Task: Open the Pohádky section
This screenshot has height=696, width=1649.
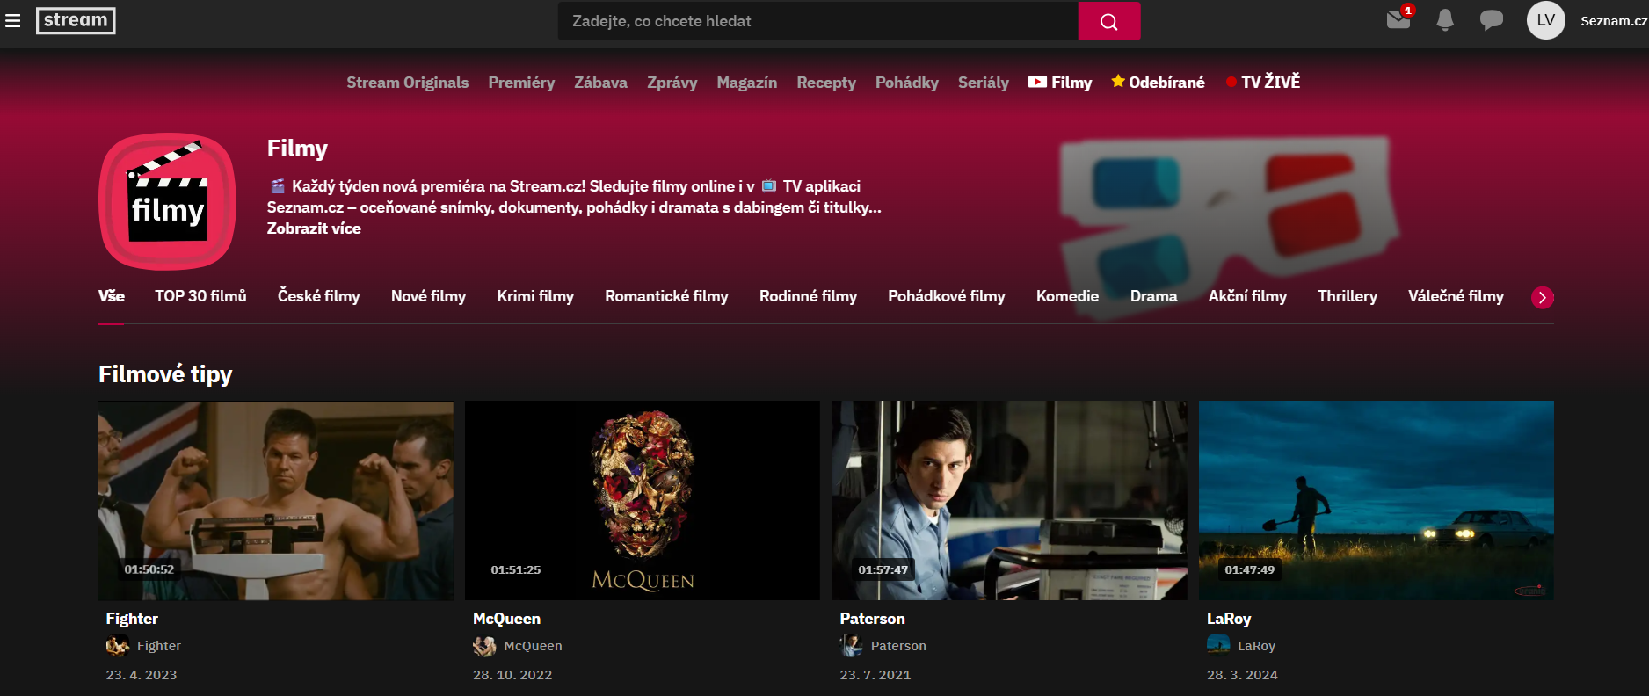Action: click(906, 83)
